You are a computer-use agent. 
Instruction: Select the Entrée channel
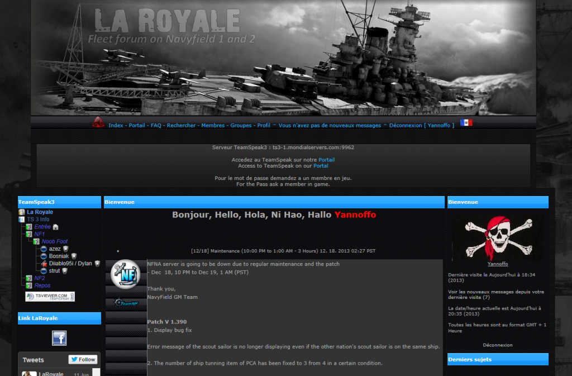42,227
